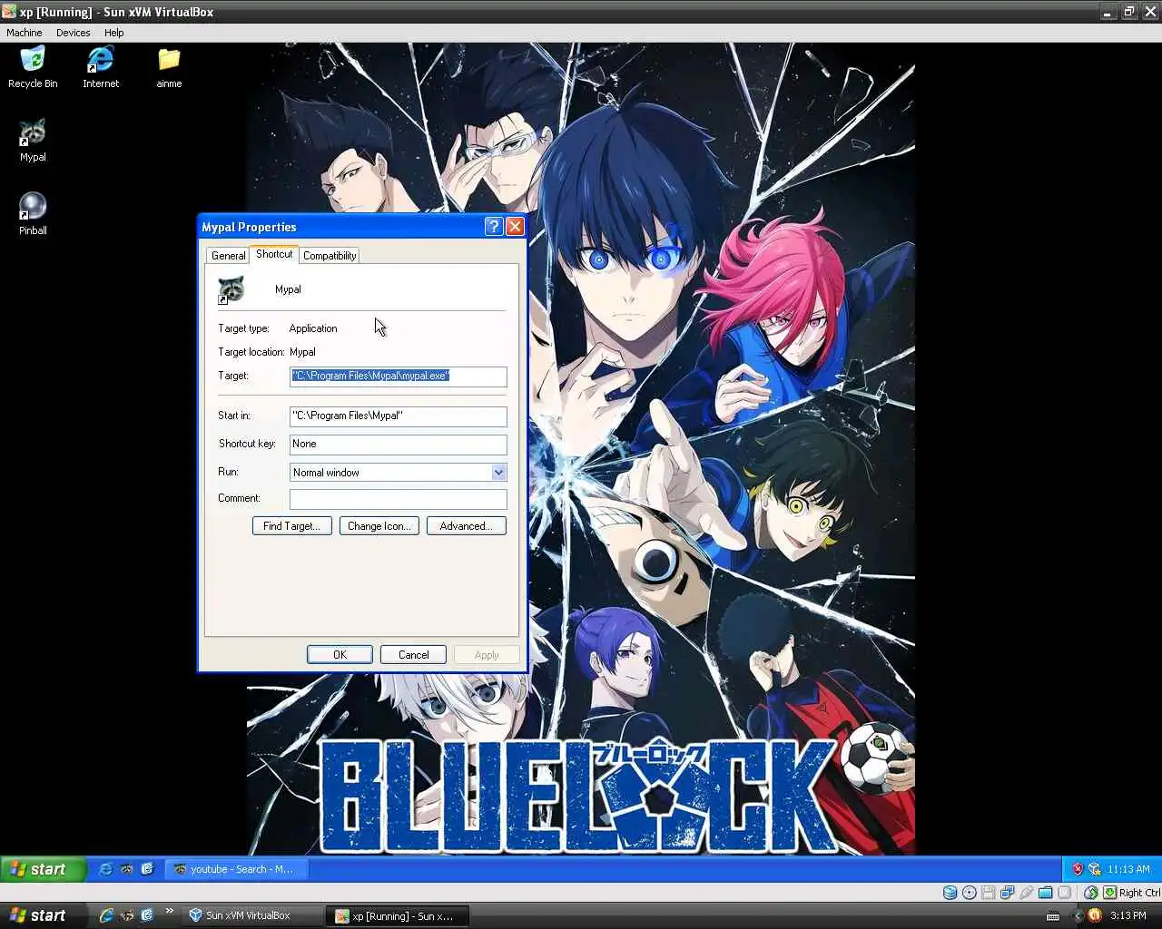This screenshot has height=929, width=1162.
Task: Click VirtualBox floppy disk status indicator
Action: pos(988,893)
